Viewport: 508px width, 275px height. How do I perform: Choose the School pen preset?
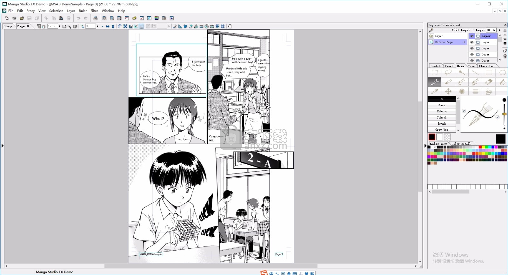pyautogui.click(x=442, y=117)
